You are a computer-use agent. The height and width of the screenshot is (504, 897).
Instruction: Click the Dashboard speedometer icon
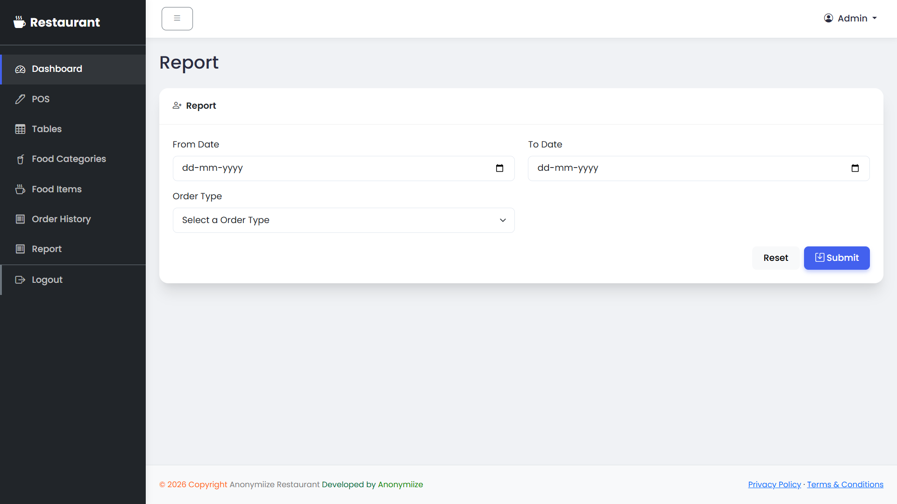[x=20, y=69]
